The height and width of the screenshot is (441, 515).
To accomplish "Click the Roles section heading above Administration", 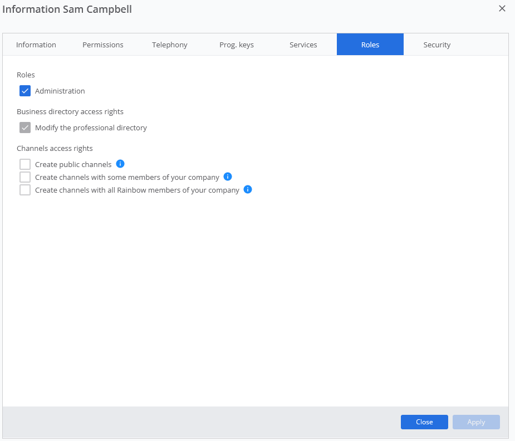I will coord(26,75).
